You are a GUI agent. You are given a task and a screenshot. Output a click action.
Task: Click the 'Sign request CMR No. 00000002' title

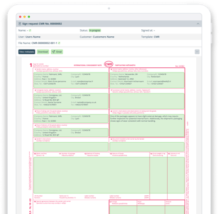coord(42,24)
